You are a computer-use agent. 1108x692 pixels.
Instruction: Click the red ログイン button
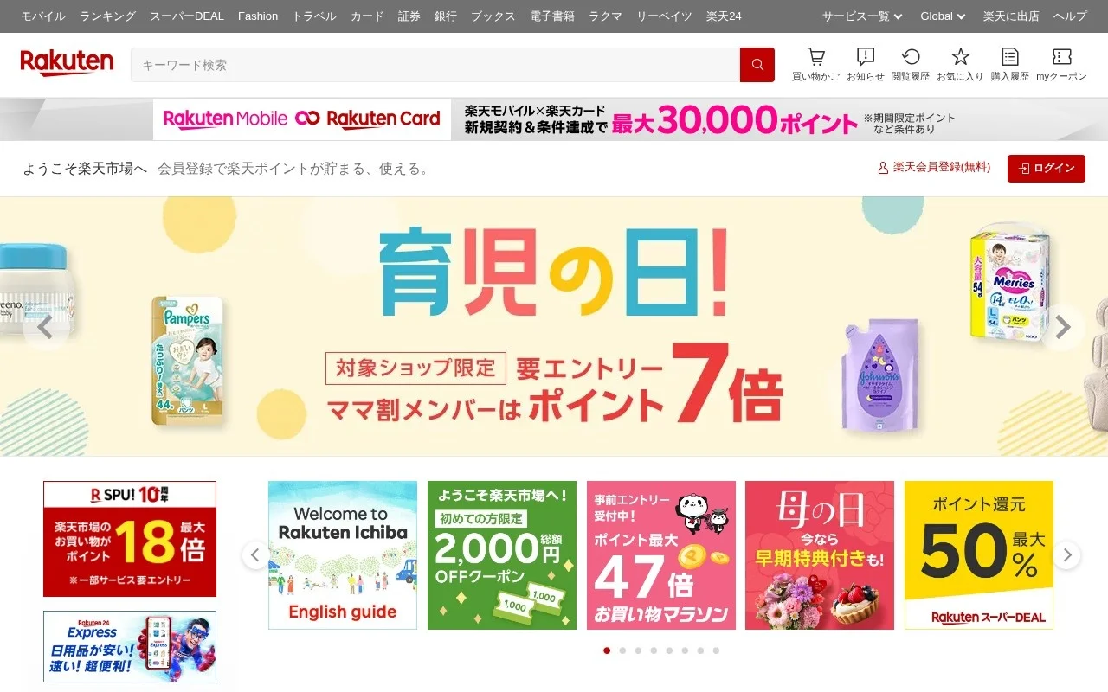click(x=1046, y=169)
